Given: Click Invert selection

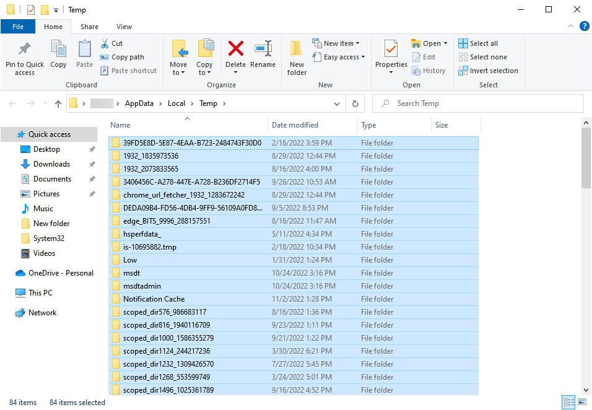Looking at the screenshot, I should point(488,71).
